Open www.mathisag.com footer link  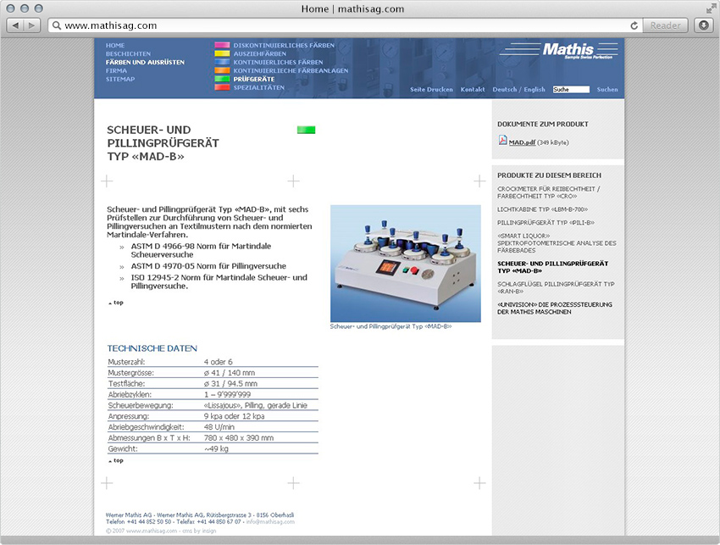pos(152,531)
